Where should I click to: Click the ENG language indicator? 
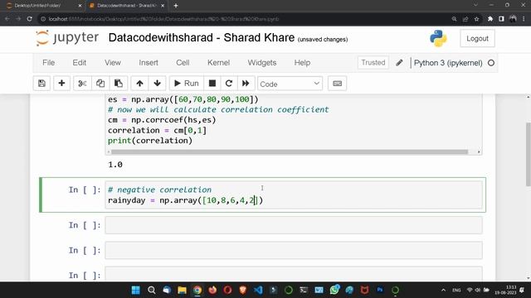(x=456, y=290)
